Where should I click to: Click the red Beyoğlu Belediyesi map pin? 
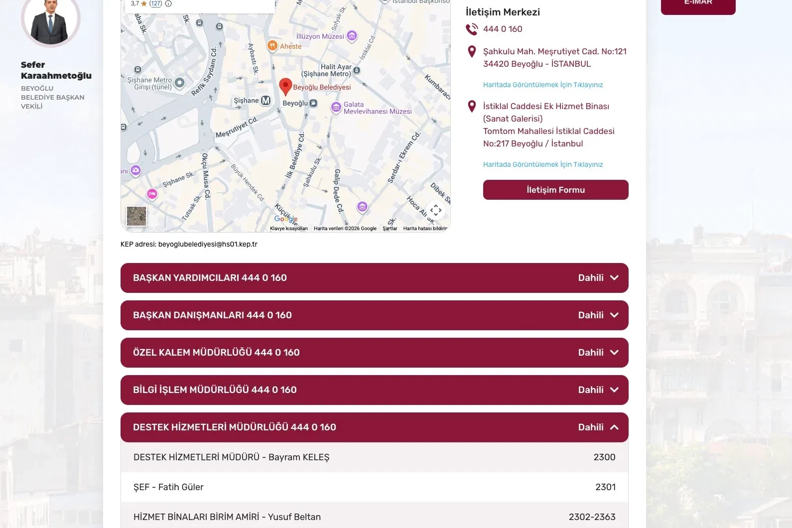tap(285, 87)
